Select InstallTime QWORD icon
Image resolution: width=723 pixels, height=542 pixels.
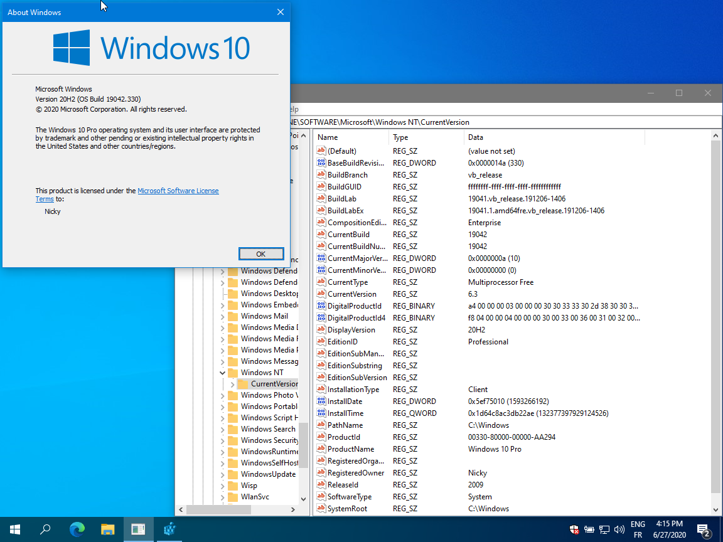[x=321, y=413]
